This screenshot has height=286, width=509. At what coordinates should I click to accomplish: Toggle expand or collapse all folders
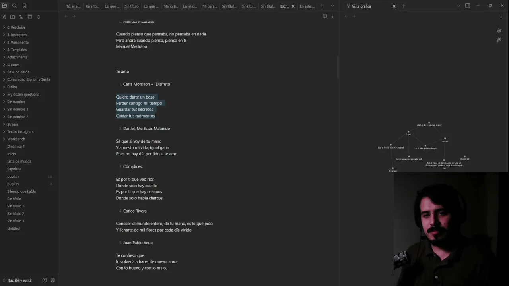pos(39,17)
